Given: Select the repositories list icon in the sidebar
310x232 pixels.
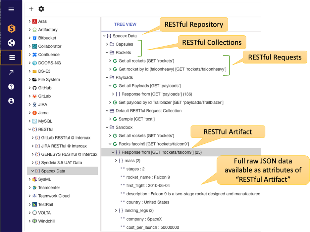Looking at the screenshot, I should (x=11, y=58).
